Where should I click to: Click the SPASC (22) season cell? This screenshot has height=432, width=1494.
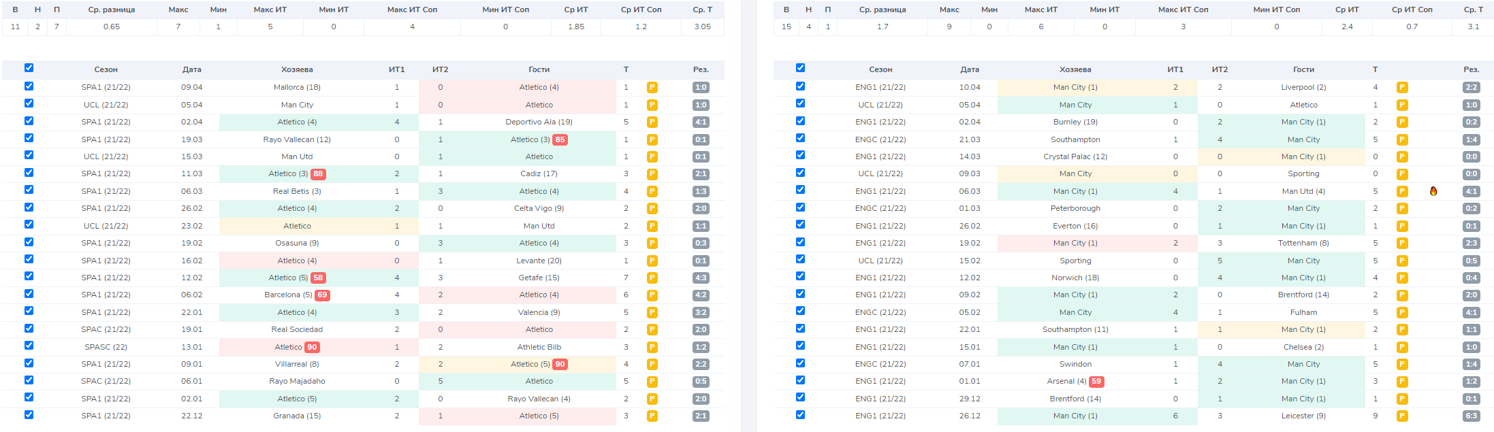coord(106,347)
